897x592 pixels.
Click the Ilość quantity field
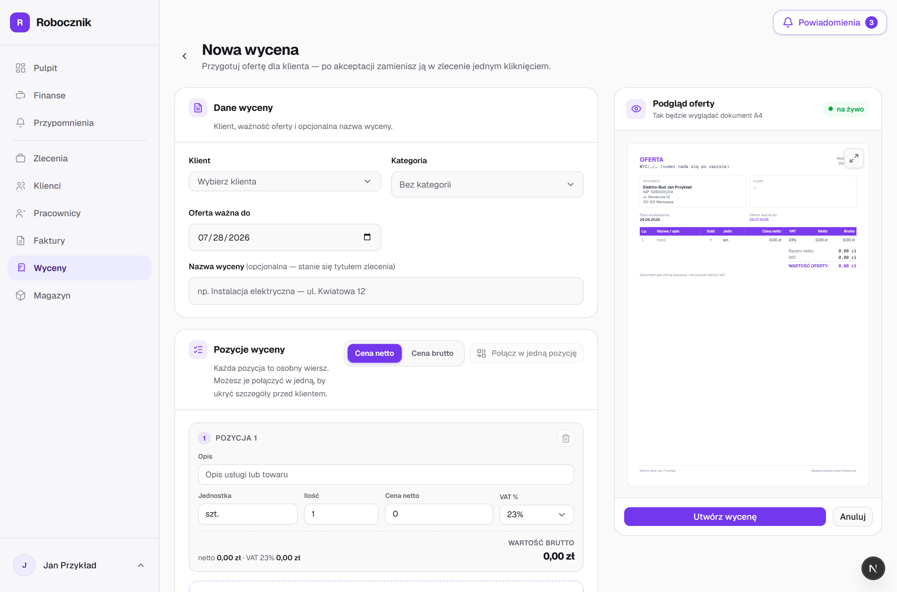coord(341,514)
